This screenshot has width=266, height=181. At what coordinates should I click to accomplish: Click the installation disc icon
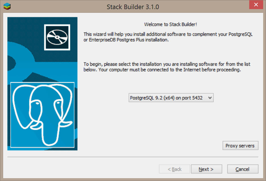point(57,37)
